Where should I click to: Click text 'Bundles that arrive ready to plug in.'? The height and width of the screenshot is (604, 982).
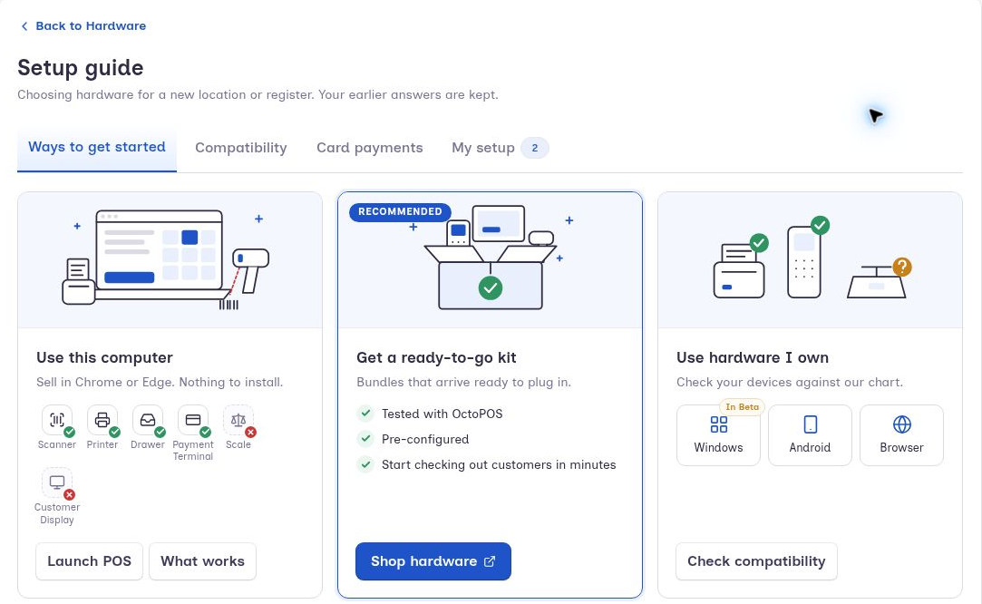point(464,382)
